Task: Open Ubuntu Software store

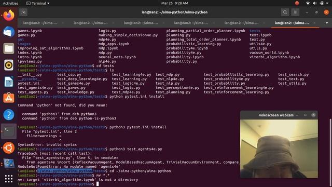Action: pos(9,98)
